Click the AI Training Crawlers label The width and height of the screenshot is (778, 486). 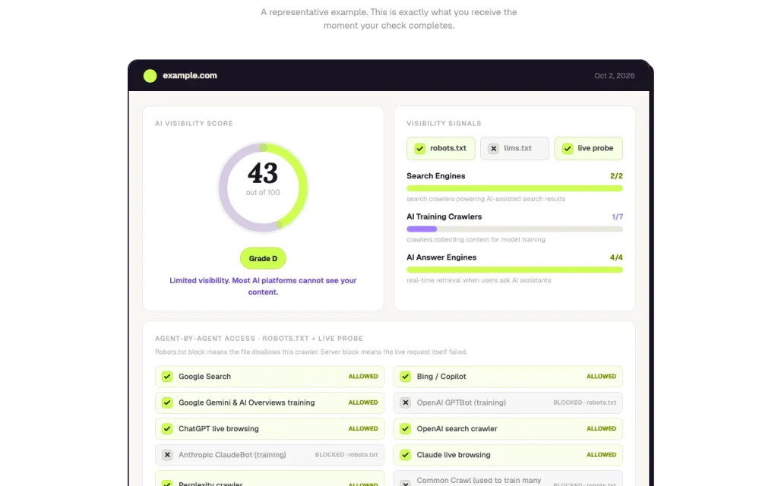444,216
